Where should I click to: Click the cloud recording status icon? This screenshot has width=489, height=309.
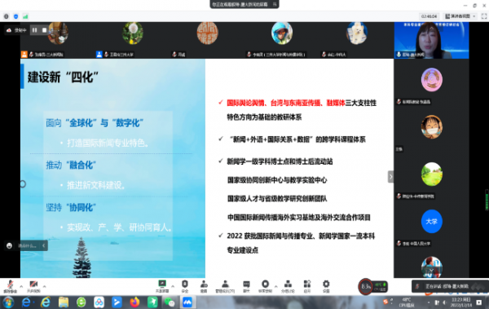click(9, 30)
